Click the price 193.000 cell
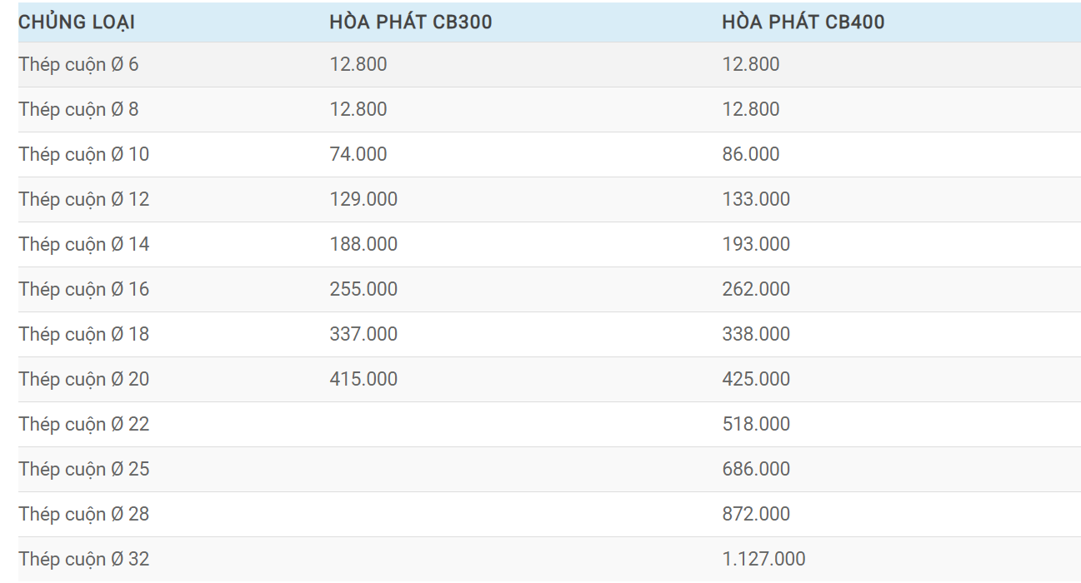Image resolution: width=1081 pixels, height=583 pixels. (x=756, y=245)
